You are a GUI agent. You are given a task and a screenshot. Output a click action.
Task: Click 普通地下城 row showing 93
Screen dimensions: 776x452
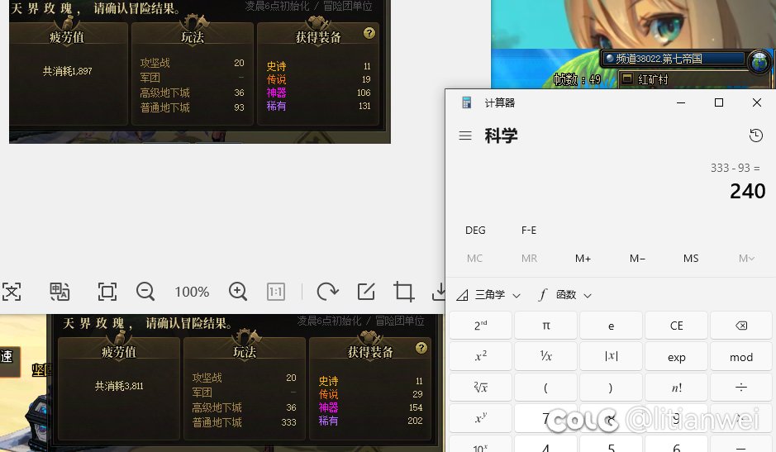[192, 107]
